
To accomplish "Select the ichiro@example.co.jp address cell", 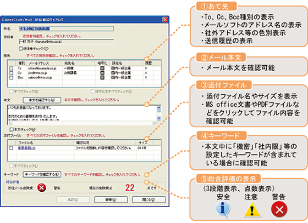I will click(x=42, y=68).
